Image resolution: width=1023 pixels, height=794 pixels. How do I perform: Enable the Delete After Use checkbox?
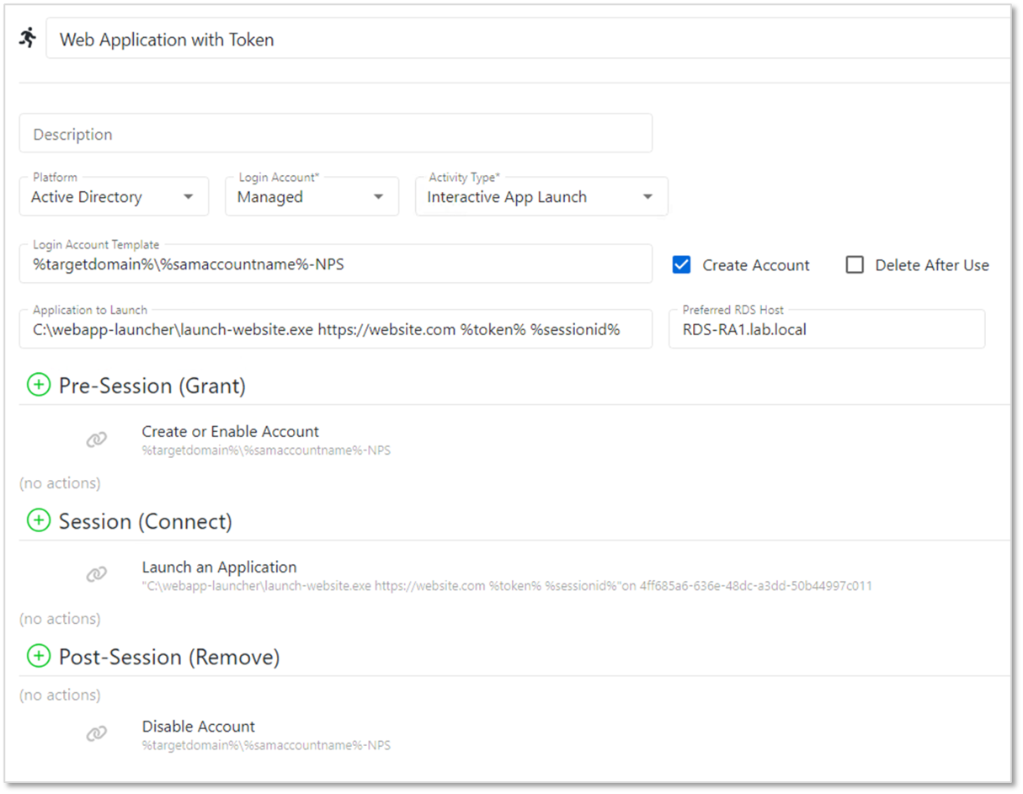855,265
